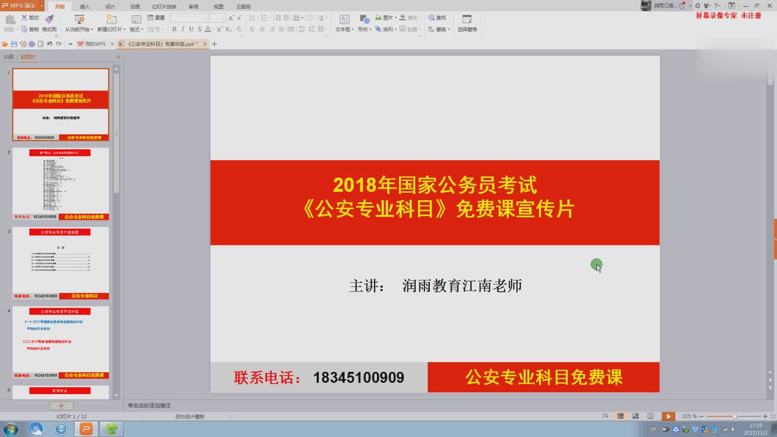The height and width of the screenshot is (437, 777).
Task: Open the font name combo box
Action: (189, 18)
